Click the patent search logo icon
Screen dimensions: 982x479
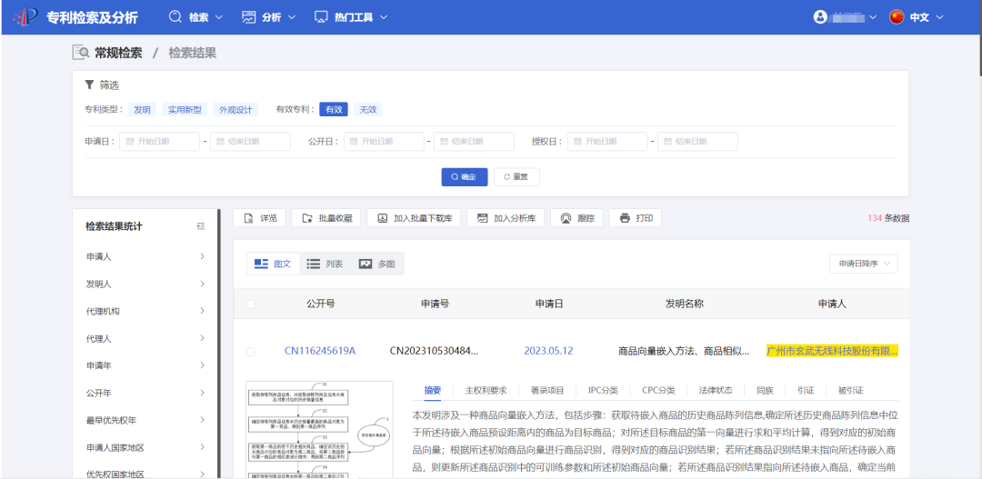pyautogui.click(x=25, y=17)
